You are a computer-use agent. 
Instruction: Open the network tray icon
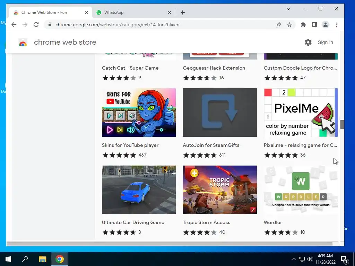302,259
